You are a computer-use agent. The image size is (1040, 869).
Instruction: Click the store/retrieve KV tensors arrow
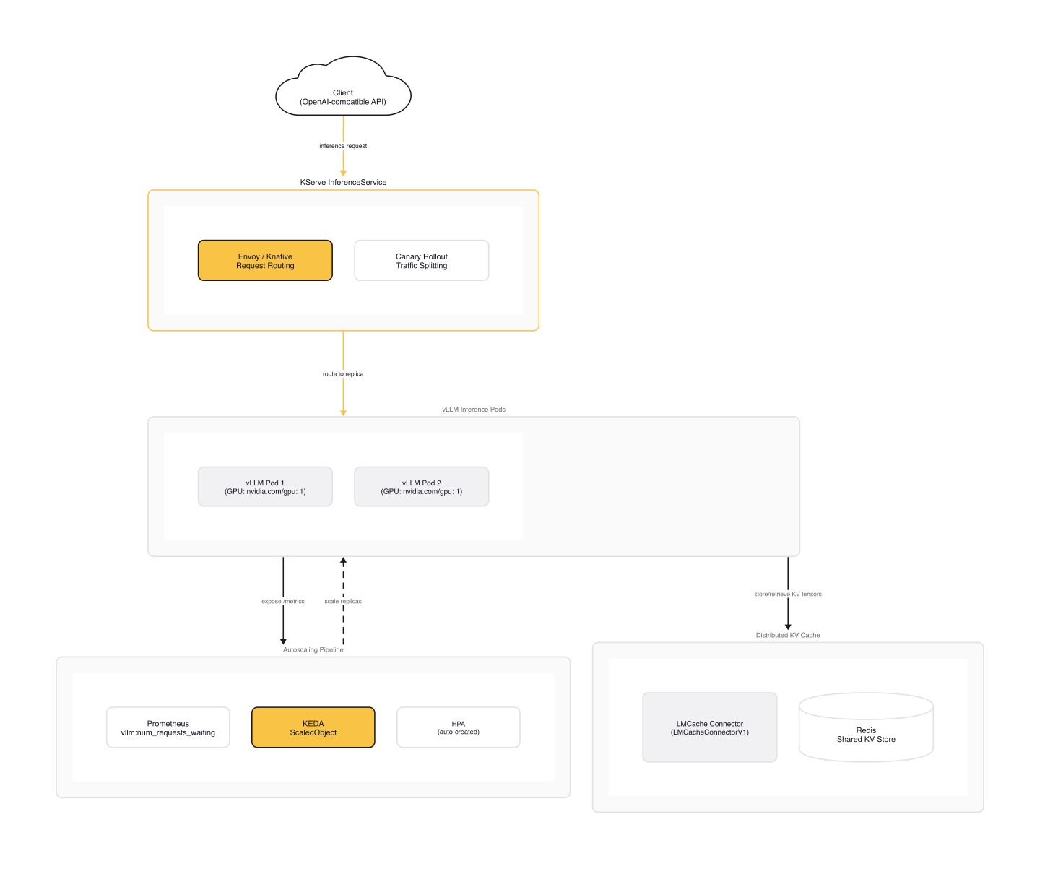[788, 594]
